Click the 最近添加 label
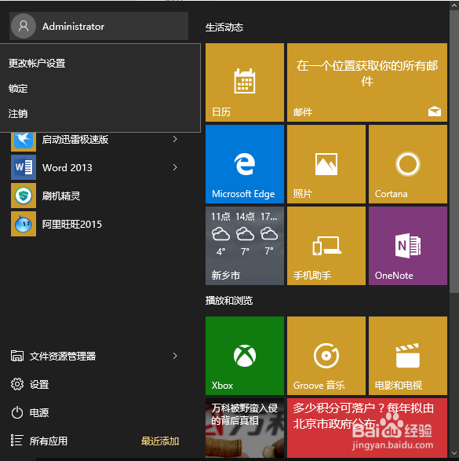 pyautogui.click(x=160, y=441)
